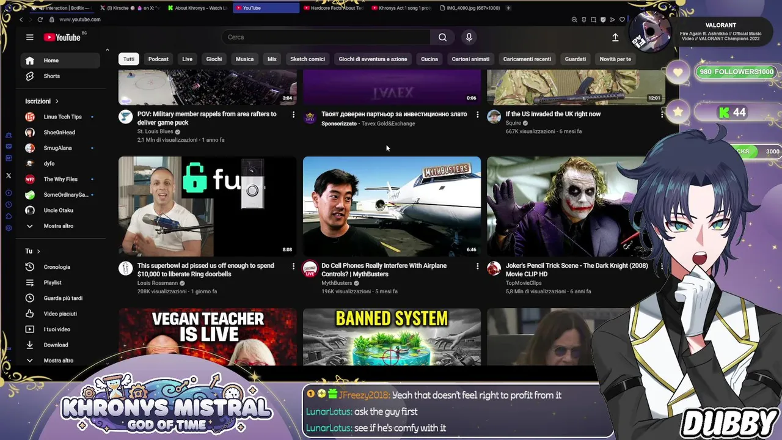Expand the Tu section
Image resolution: width=782 pixels, height=440 pixels.
pyautogui.click(x=32, y=251)
